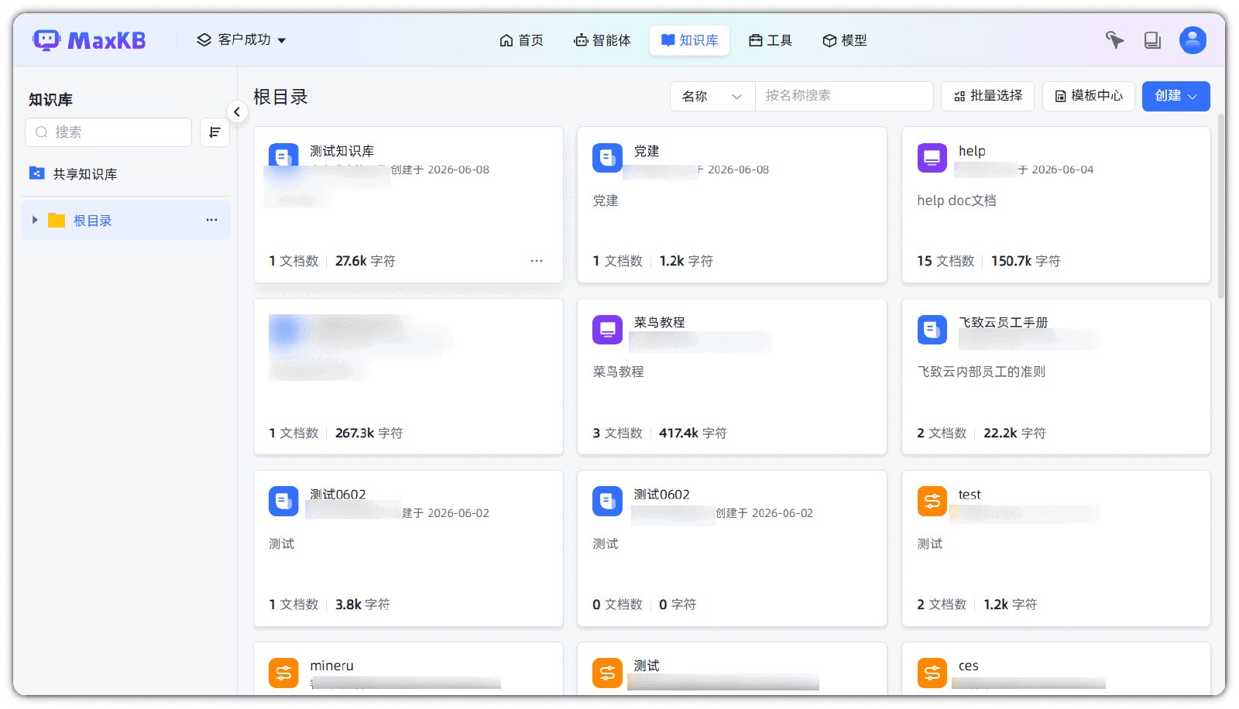This screenshot has width=1239, height=709.
Task: Switch to the 智能体 tab
Action: [x=602, y=40]
